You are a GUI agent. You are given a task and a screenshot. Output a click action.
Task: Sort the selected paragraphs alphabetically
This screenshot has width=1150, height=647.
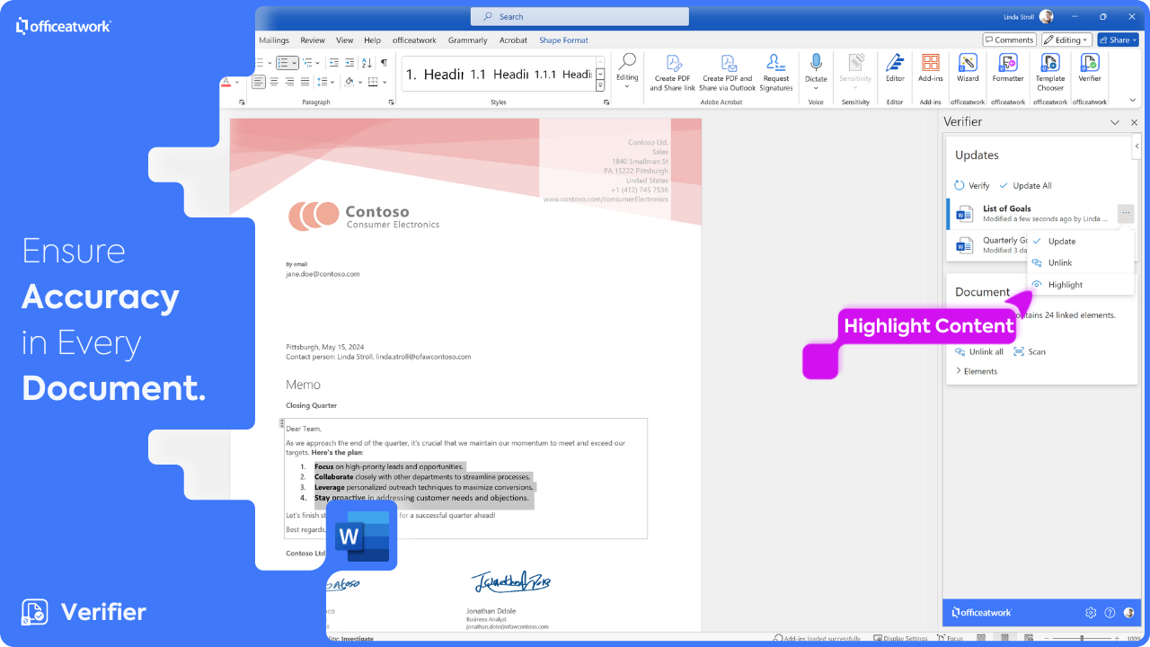point(366,63)
